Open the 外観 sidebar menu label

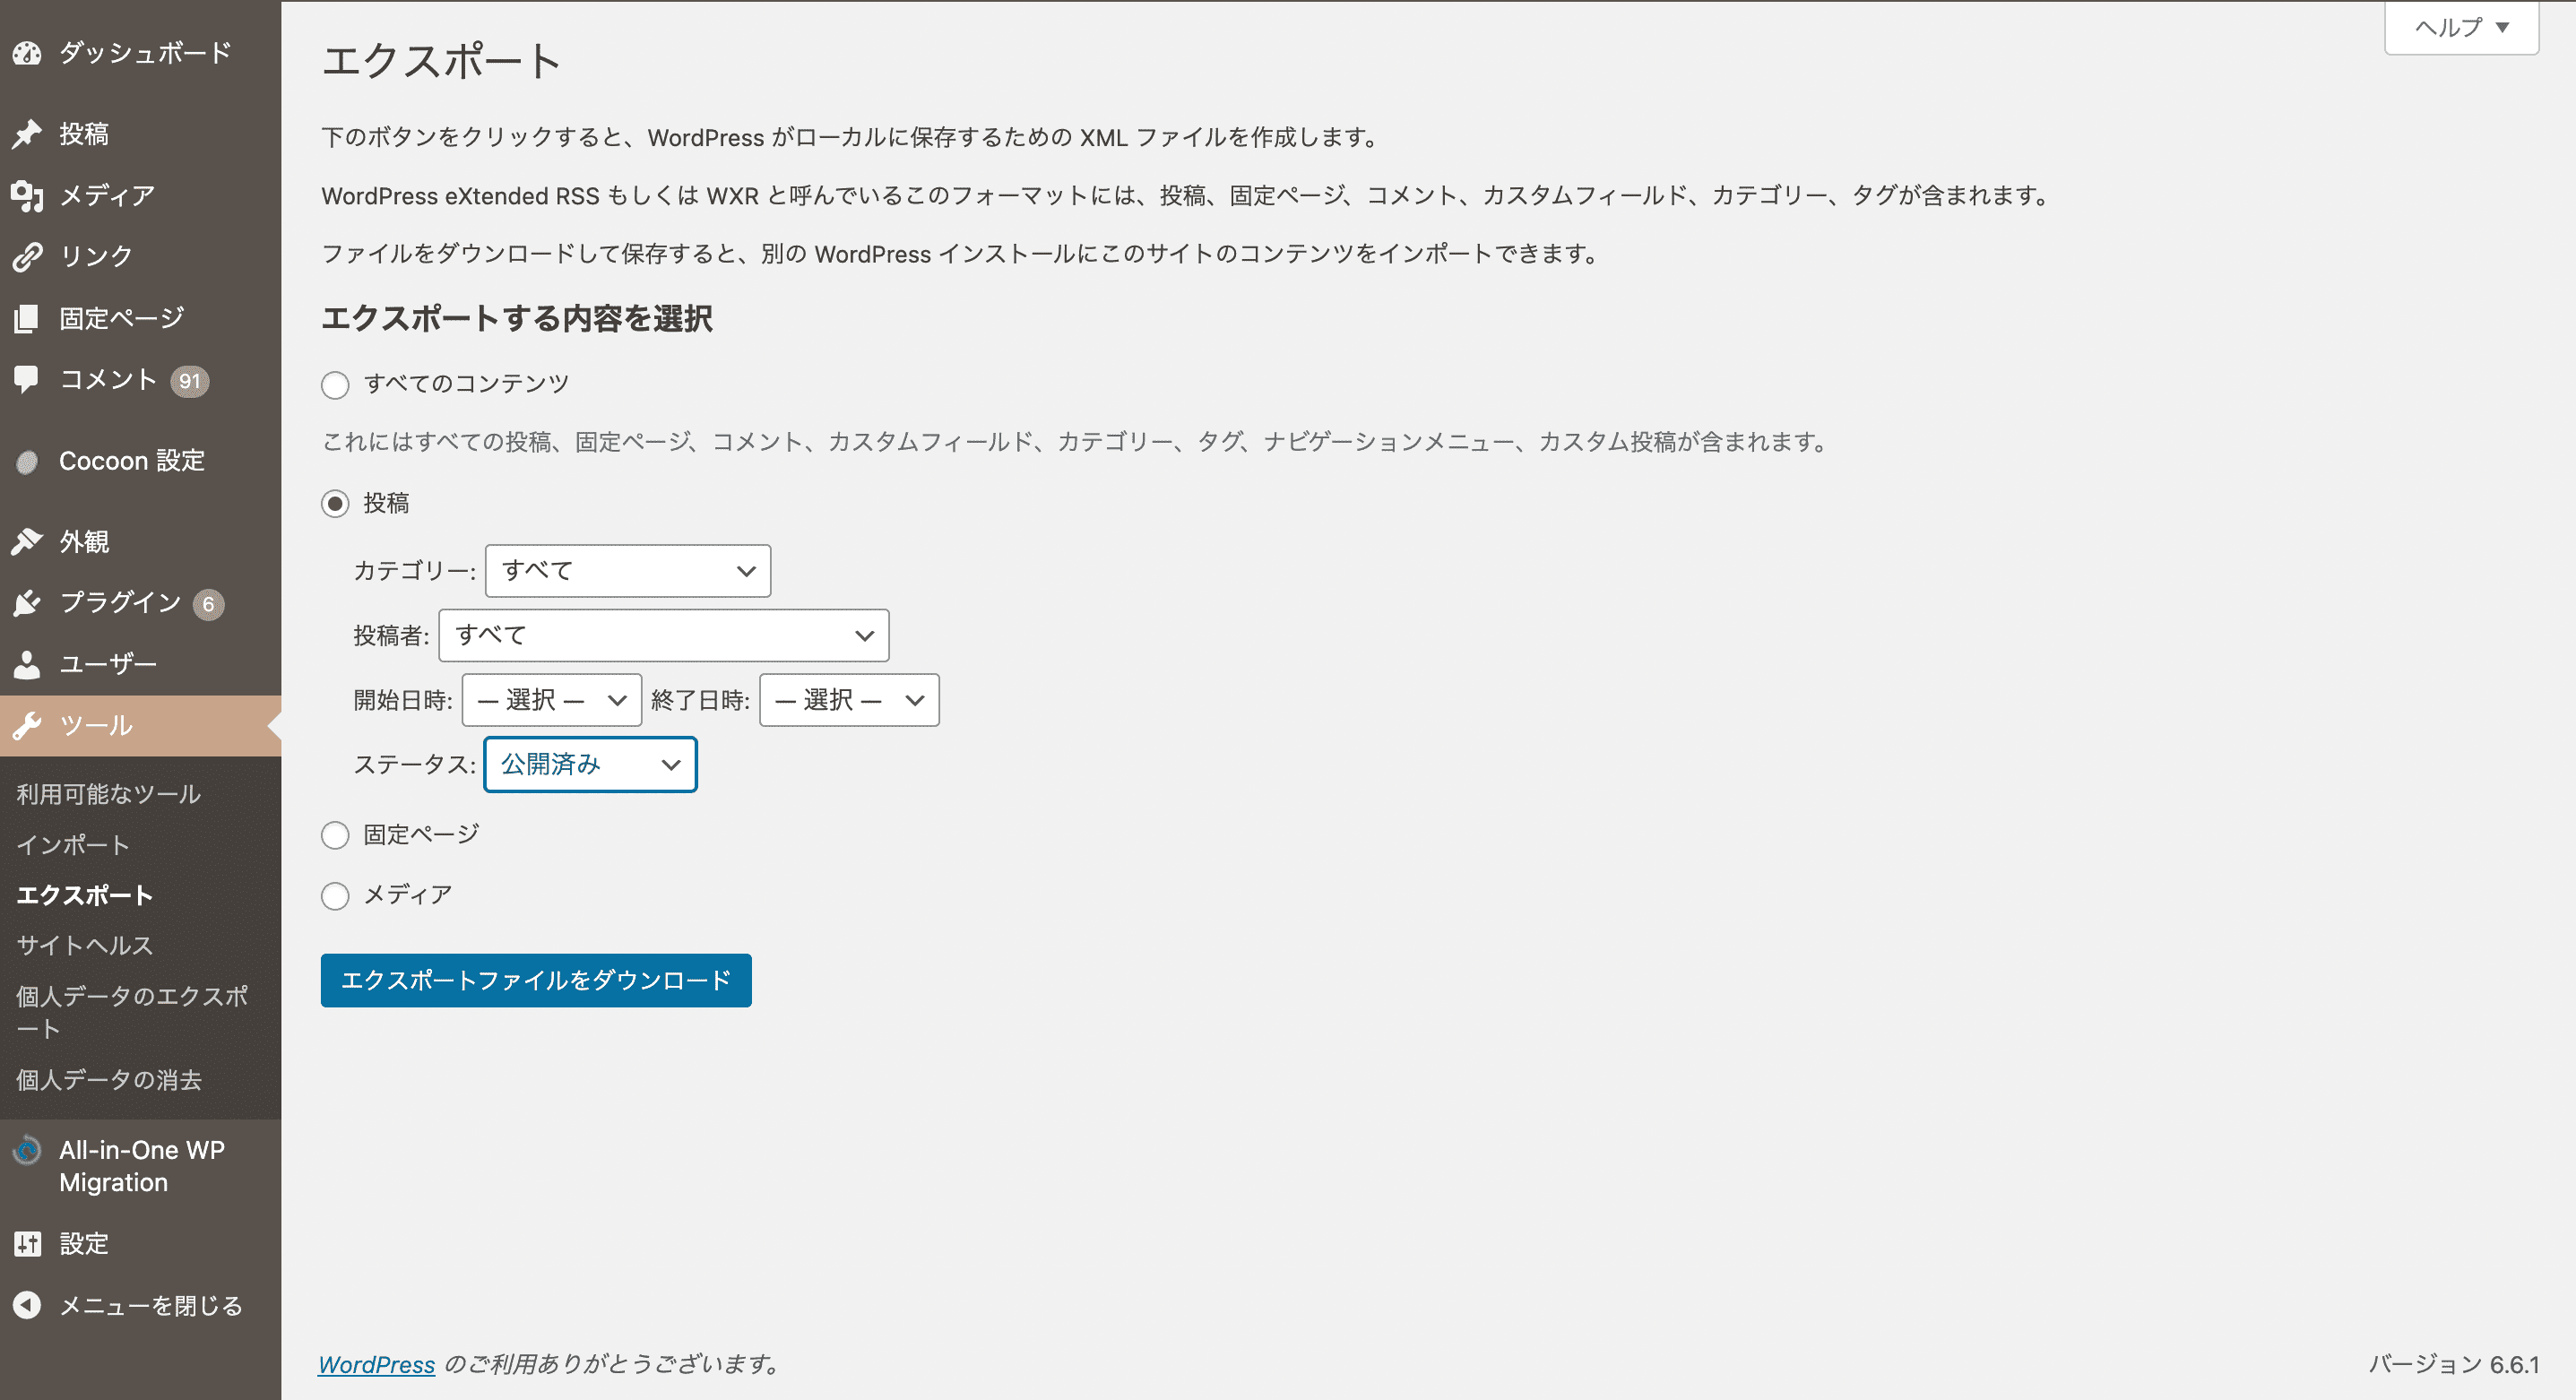[84, 542]
